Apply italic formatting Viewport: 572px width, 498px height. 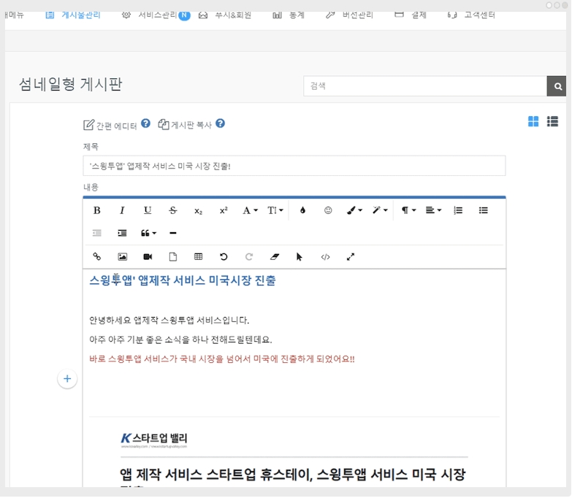point(122,210)
